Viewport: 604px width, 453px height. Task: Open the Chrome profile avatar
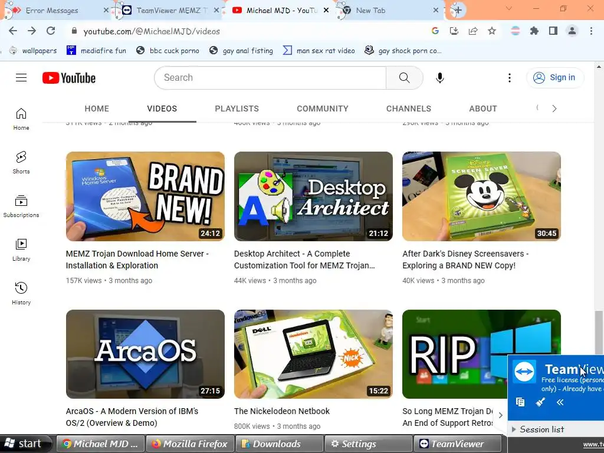pos(572,31)
